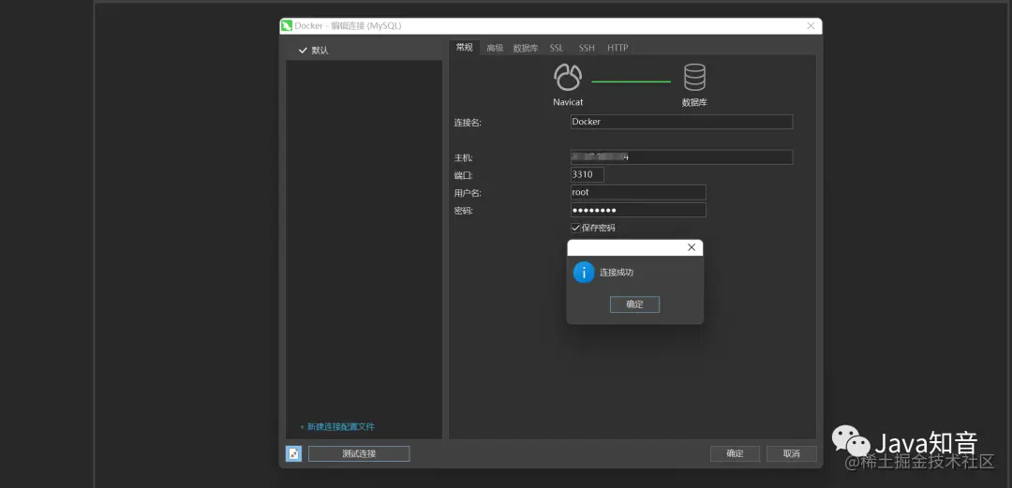1012x488 pixels.
Task: Switch to the SSH tab
Action: [586, 48]
